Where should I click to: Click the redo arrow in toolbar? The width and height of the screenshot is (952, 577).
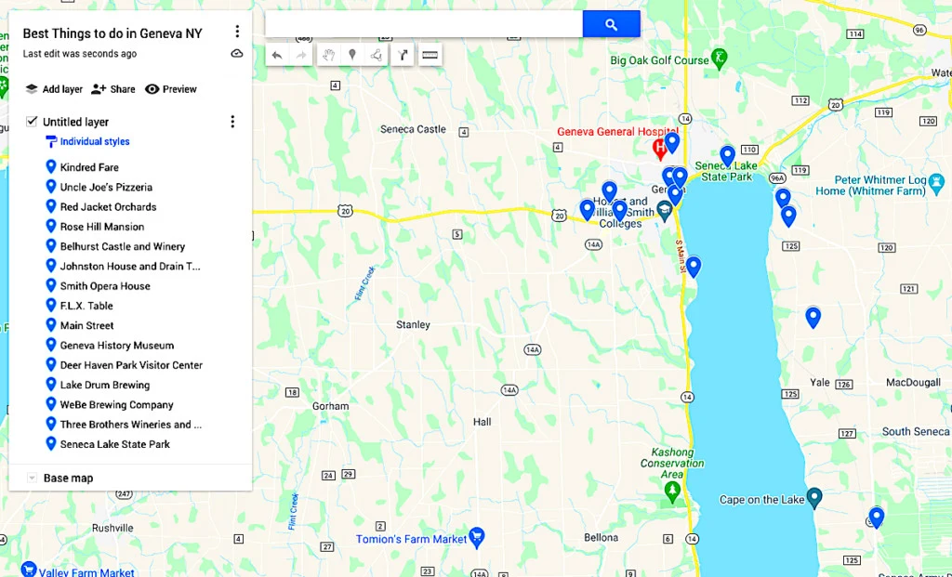click(301, 55)
